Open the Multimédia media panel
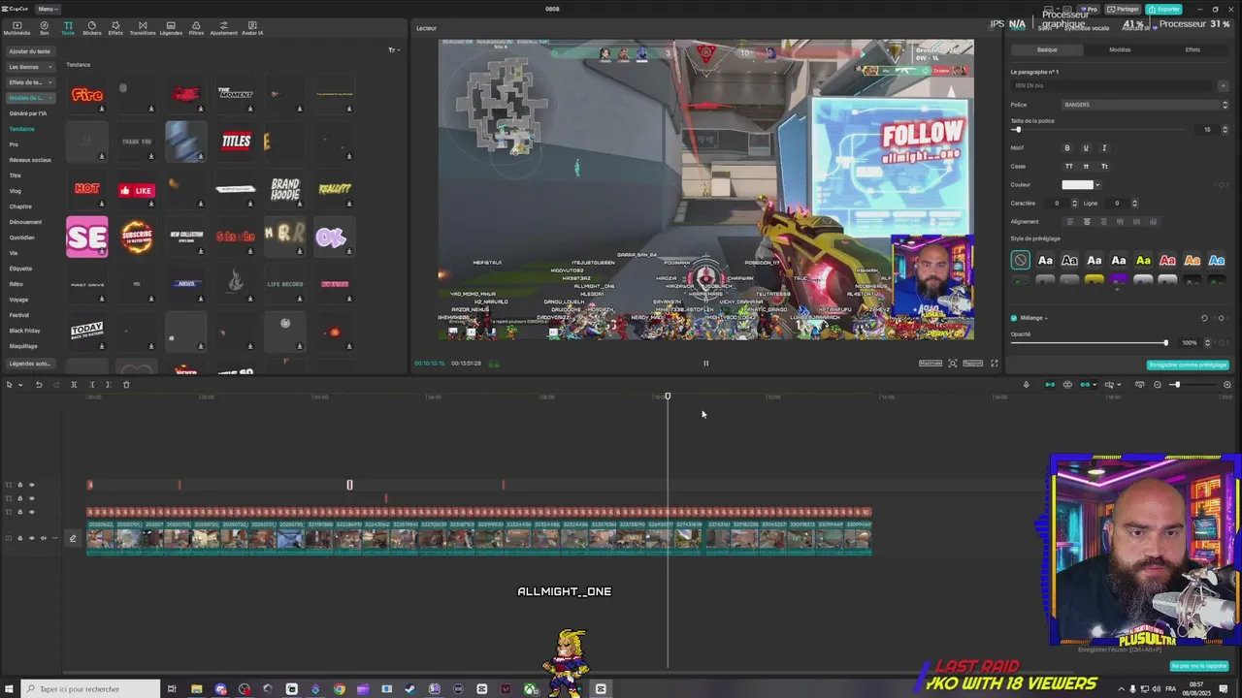The width and height of the screenshot is (1242, 698). point(16,28)
